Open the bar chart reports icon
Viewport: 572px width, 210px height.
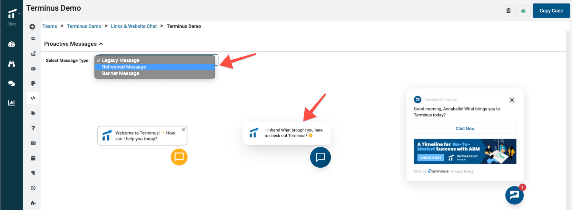tap(11, 103)
